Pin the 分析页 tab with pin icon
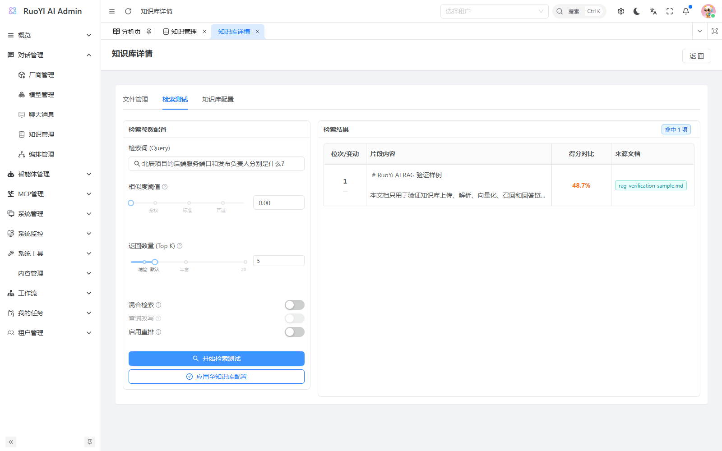Image resolution: width=722 pixels, height=451 pixels. pos(149,32)
